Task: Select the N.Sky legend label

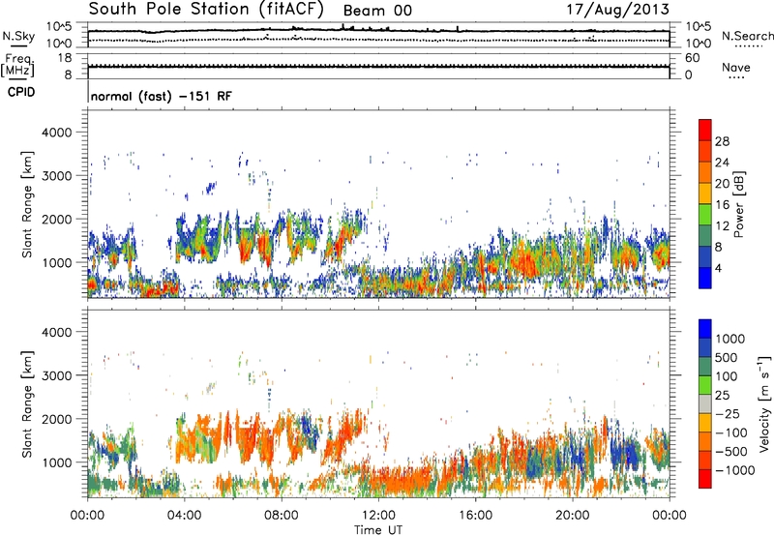Action: pos(18,36)
